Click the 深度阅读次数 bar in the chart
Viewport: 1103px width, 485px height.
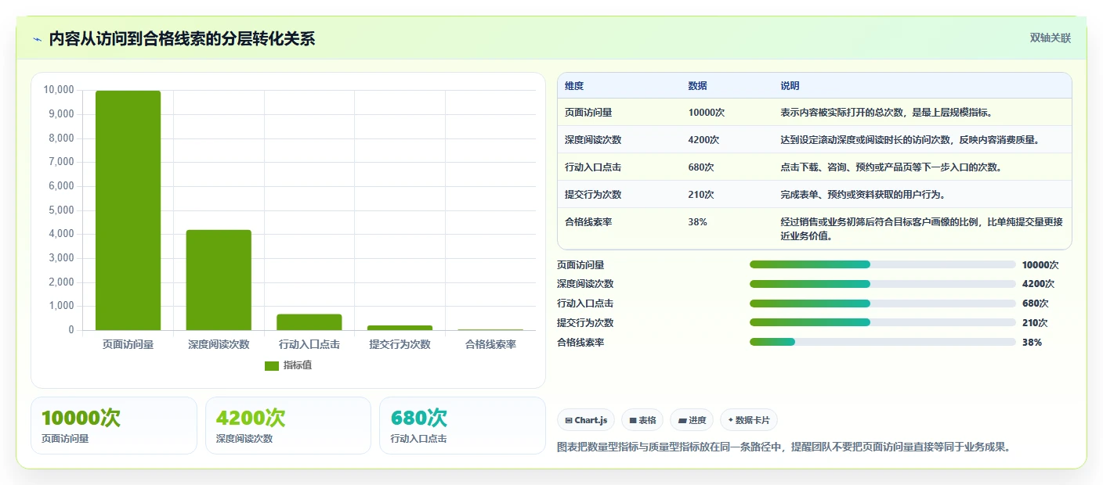click(219, 280)
